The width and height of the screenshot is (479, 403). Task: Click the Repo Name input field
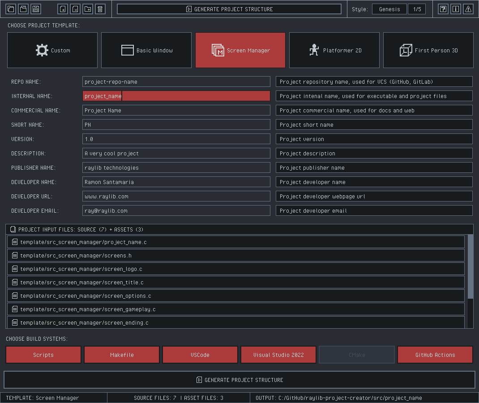point(176,81)
